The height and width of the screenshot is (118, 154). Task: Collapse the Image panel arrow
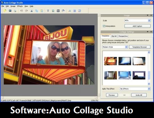pos(148,15)
